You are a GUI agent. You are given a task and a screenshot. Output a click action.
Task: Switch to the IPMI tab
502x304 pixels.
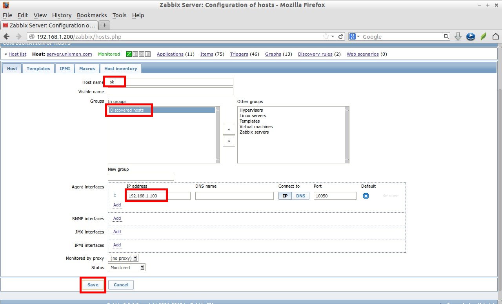(x=65, y=68)
